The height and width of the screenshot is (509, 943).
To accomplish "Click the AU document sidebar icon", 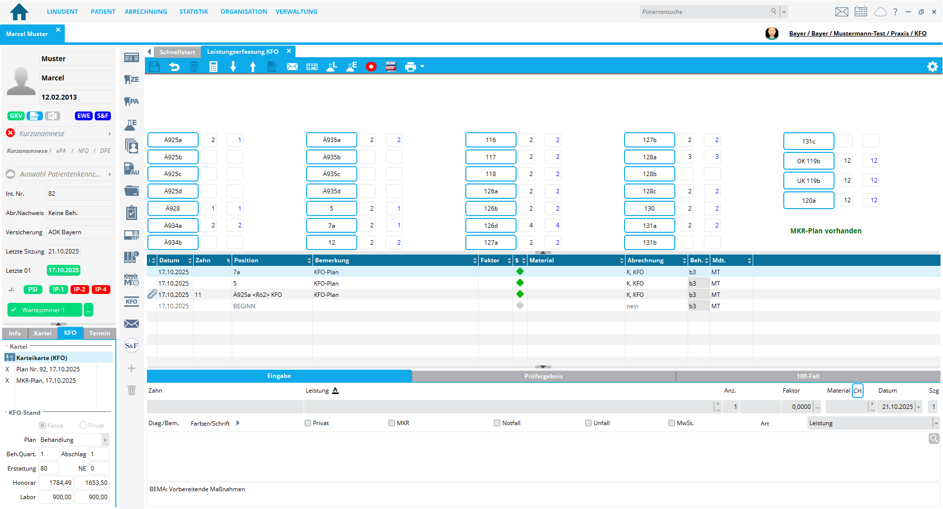I will pyautogui.click(x=132, y=169).
